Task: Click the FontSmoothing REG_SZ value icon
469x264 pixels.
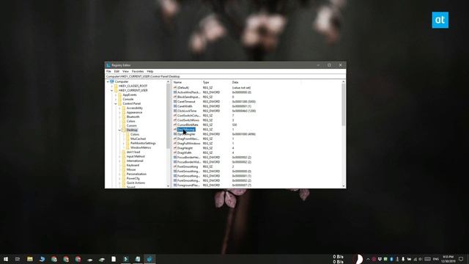Action: 175,166
